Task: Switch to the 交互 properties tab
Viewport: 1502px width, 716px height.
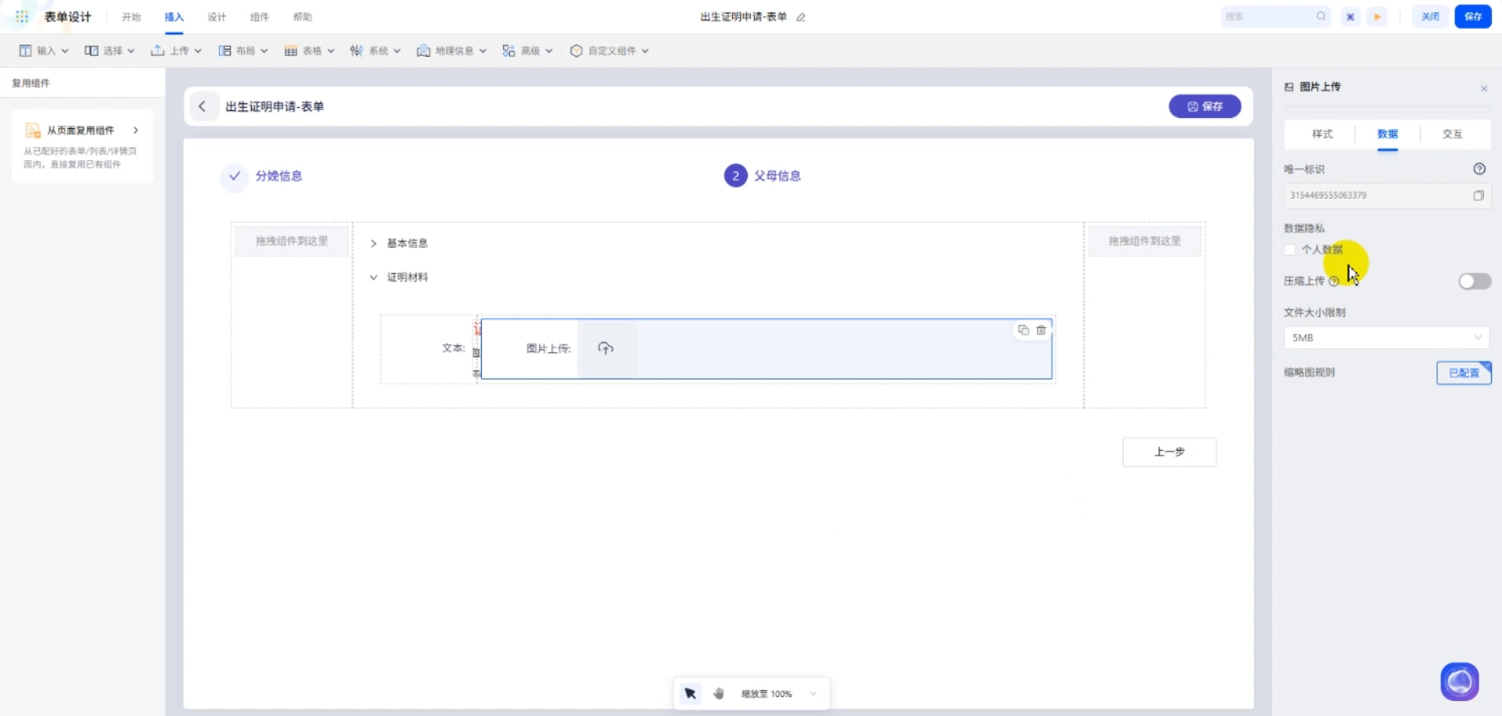Action: (1453, 134)
